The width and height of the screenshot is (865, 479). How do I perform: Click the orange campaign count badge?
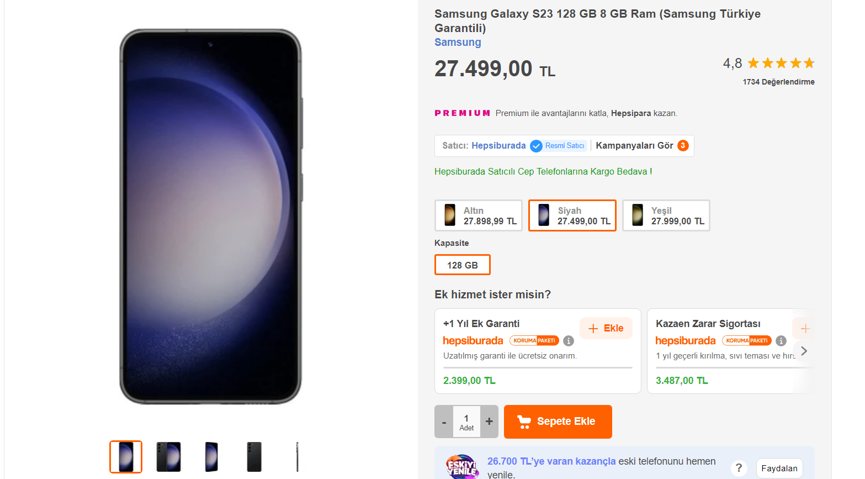coord(683,146)
